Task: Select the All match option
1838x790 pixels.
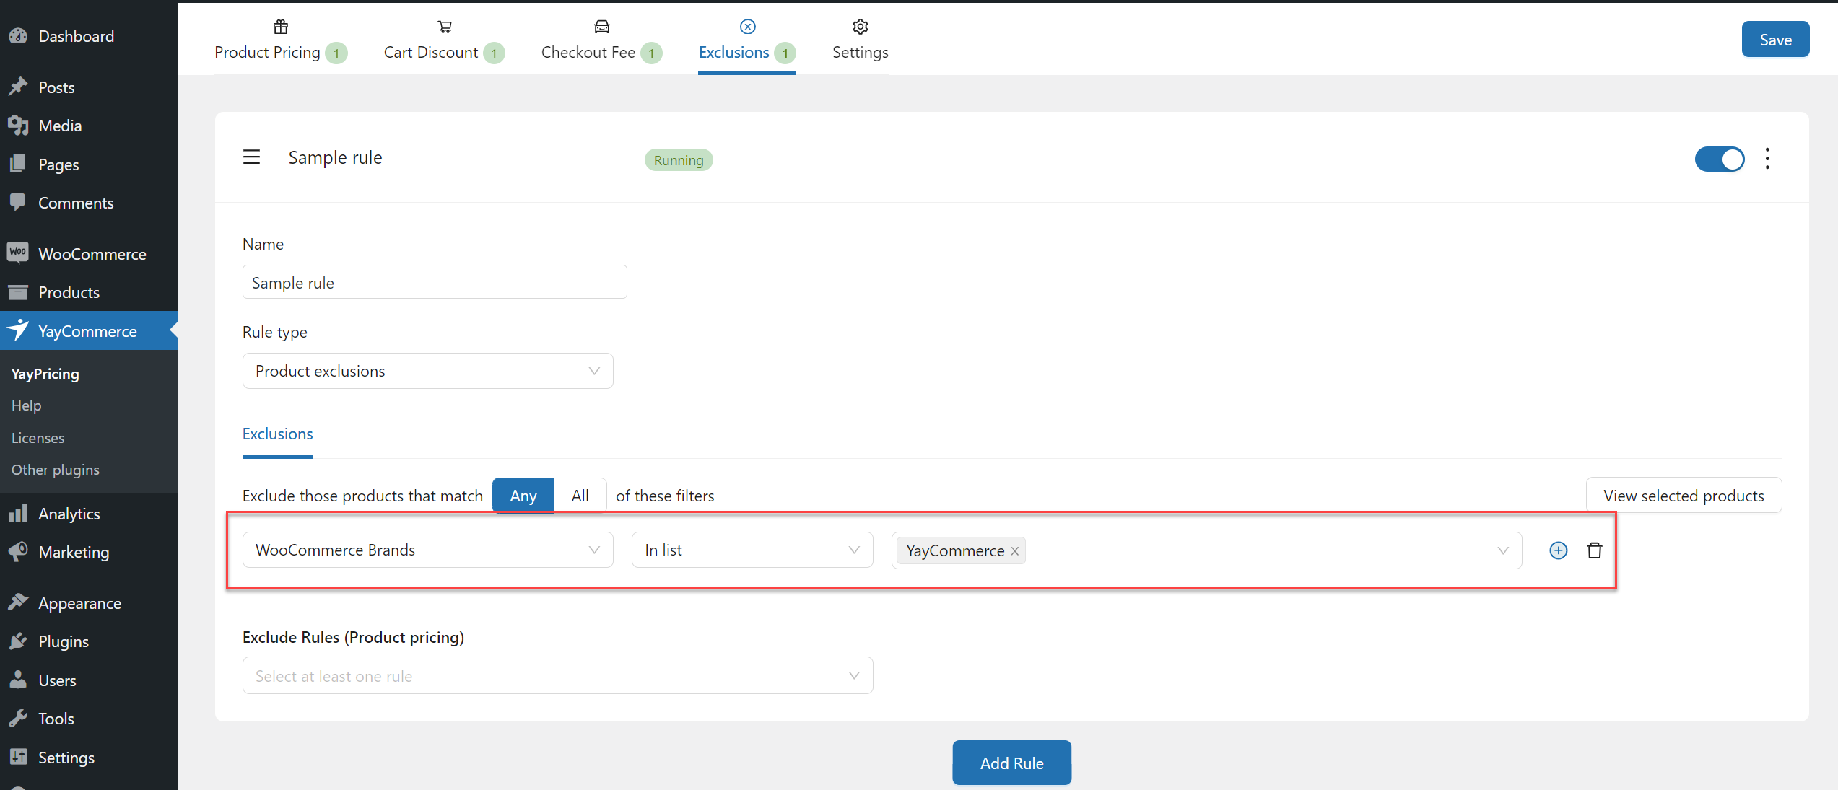Action: (580, 496)
